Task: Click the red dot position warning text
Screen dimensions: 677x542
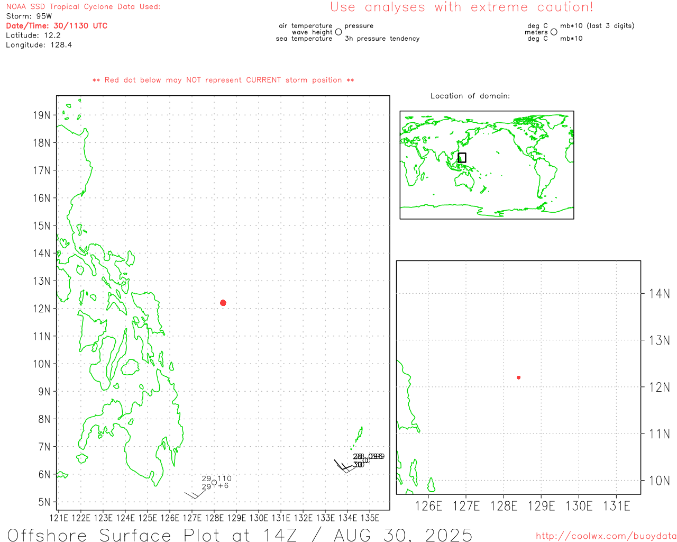Action: (x=223, y=80)
